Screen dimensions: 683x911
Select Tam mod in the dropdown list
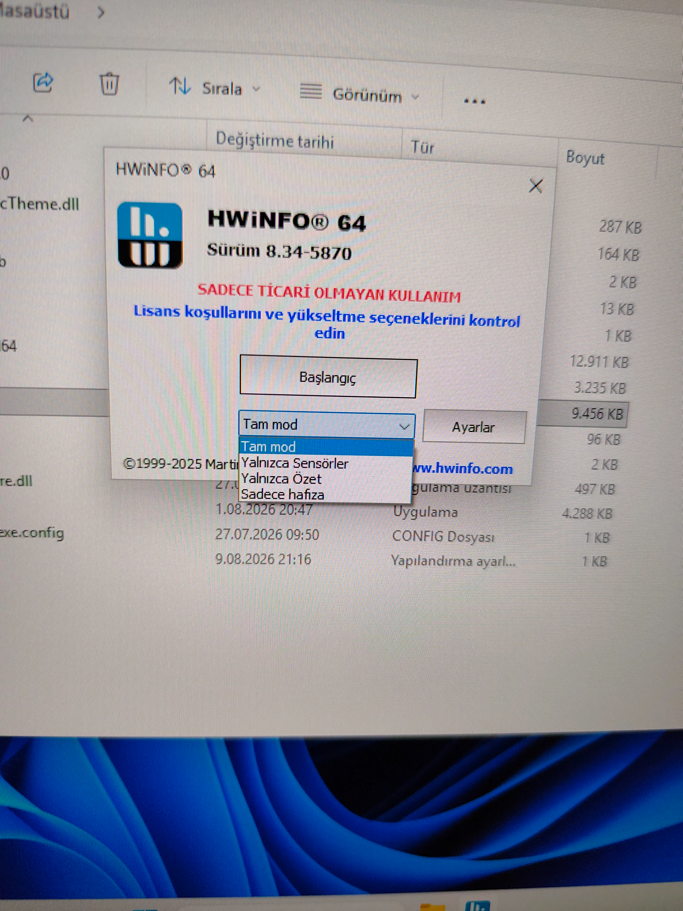326,447
